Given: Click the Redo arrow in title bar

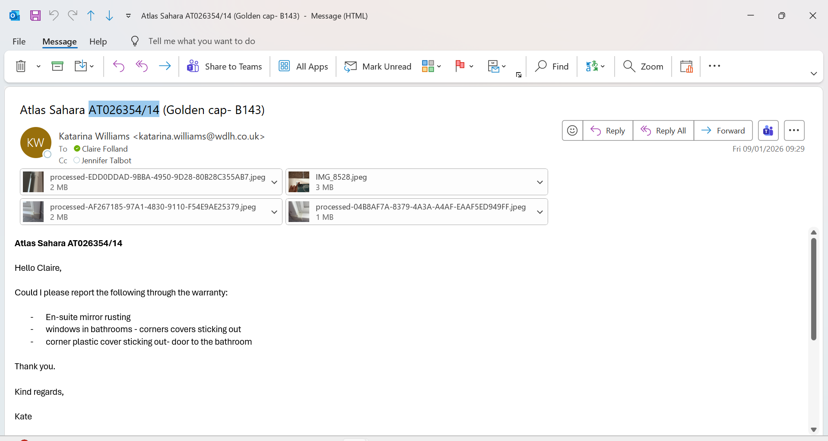Looking at the screenshot, I should 73,16.
